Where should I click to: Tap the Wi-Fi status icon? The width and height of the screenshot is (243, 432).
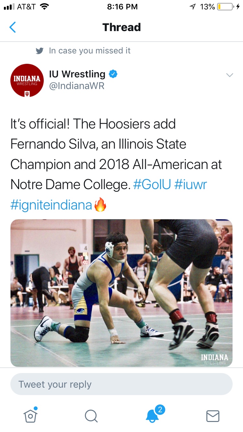[44, 7]
